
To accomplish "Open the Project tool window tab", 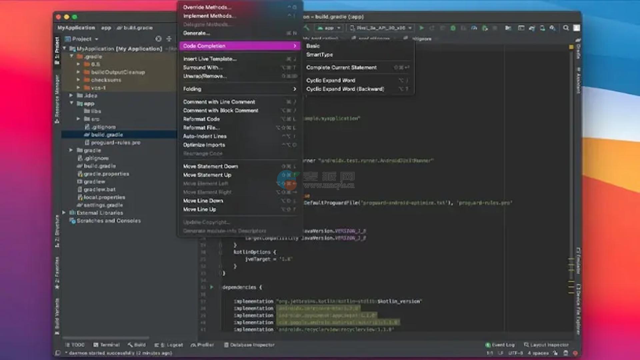I will point(57,50).
